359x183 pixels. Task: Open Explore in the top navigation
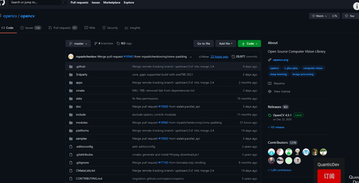[x=129, y=3]
